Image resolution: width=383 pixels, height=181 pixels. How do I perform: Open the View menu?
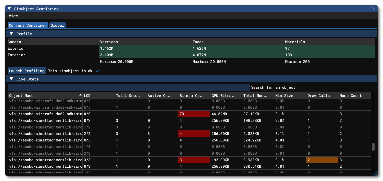(x=13, y=16)
